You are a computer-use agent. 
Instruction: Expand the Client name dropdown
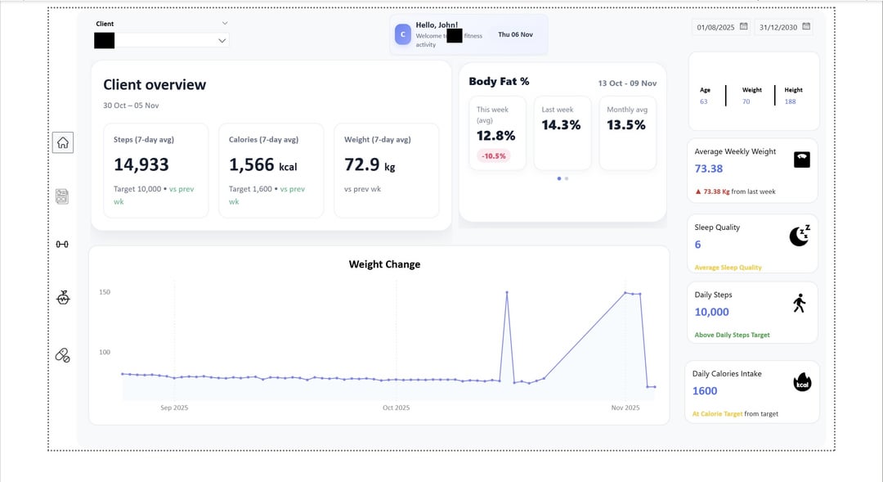[222, 40]
